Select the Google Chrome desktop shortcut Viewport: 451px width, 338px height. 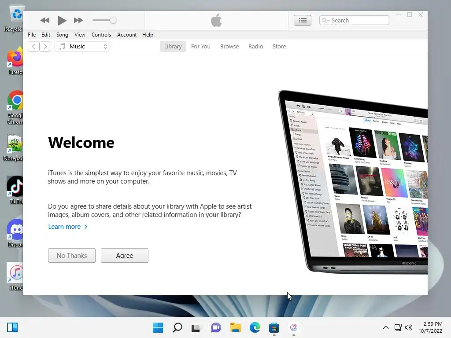tap(15, 108)
